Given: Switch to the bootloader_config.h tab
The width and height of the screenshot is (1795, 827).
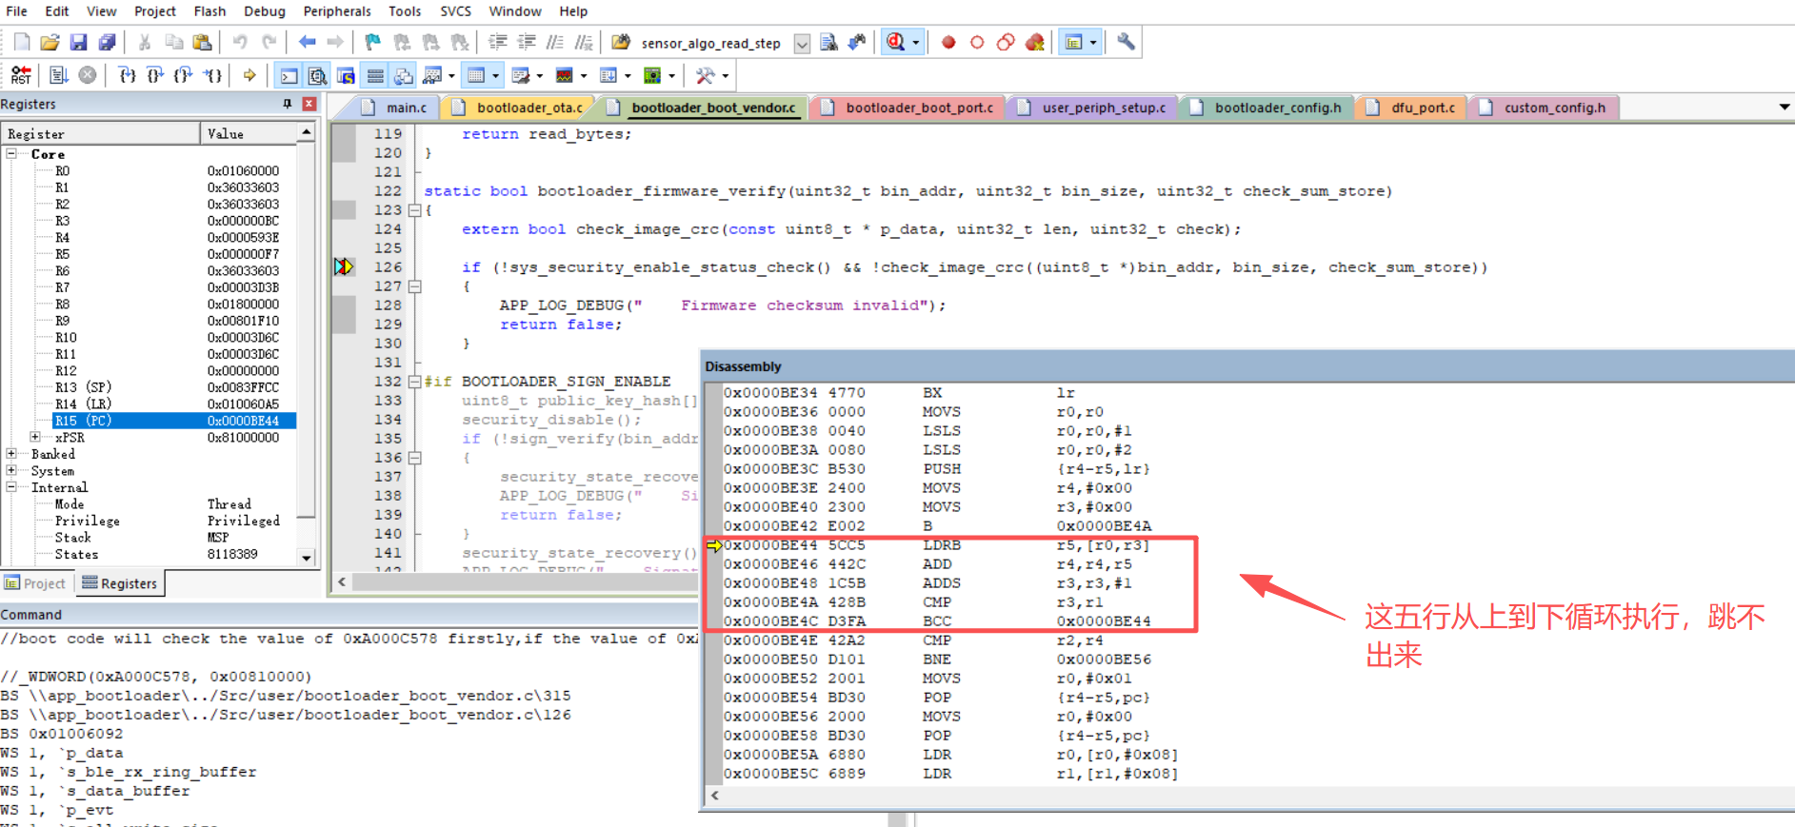Looking at the screenshot, I should [1276, 108].
